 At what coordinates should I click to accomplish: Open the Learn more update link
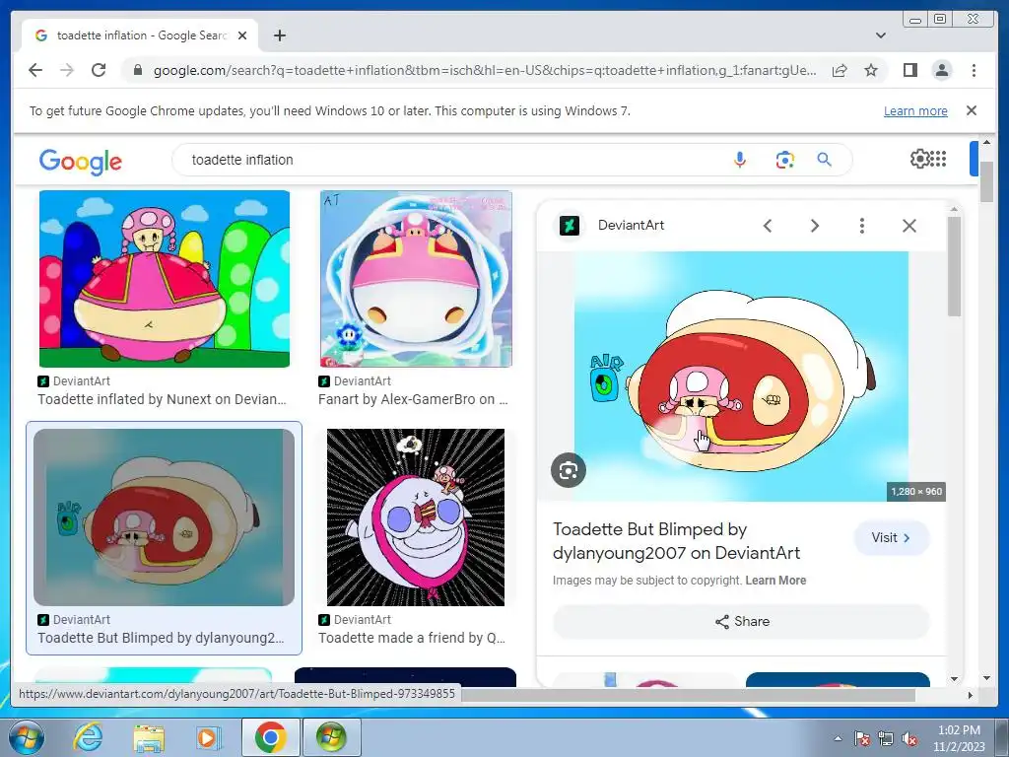(915, 110)
